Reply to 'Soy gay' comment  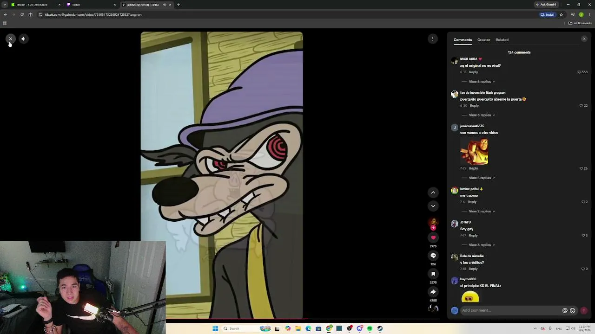(473, 235)
